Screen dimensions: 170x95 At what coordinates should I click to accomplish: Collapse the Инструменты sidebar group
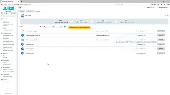click(x=6, y=68)
